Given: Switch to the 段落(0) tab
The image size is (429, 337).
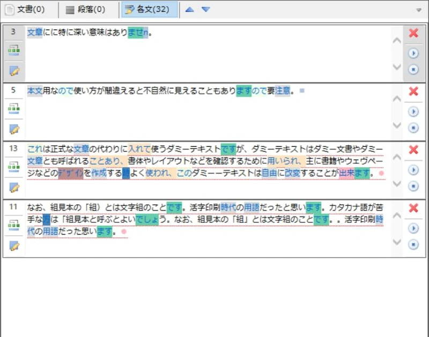Looking at the screenshot, I should [x=83, y=9].
